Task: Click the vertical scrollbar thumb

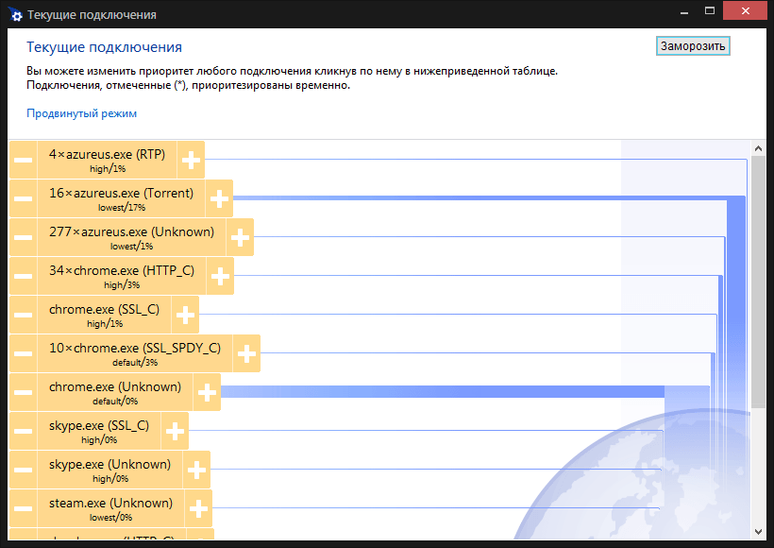Action: tap(758, 282)
